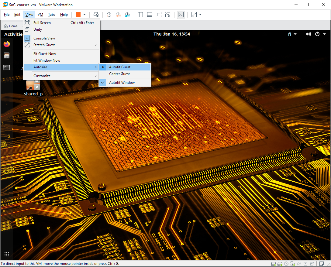The height and width of the screenshot is (267, 331).
Task: Click the revert to snapshot icon
Action: (118, 15)
